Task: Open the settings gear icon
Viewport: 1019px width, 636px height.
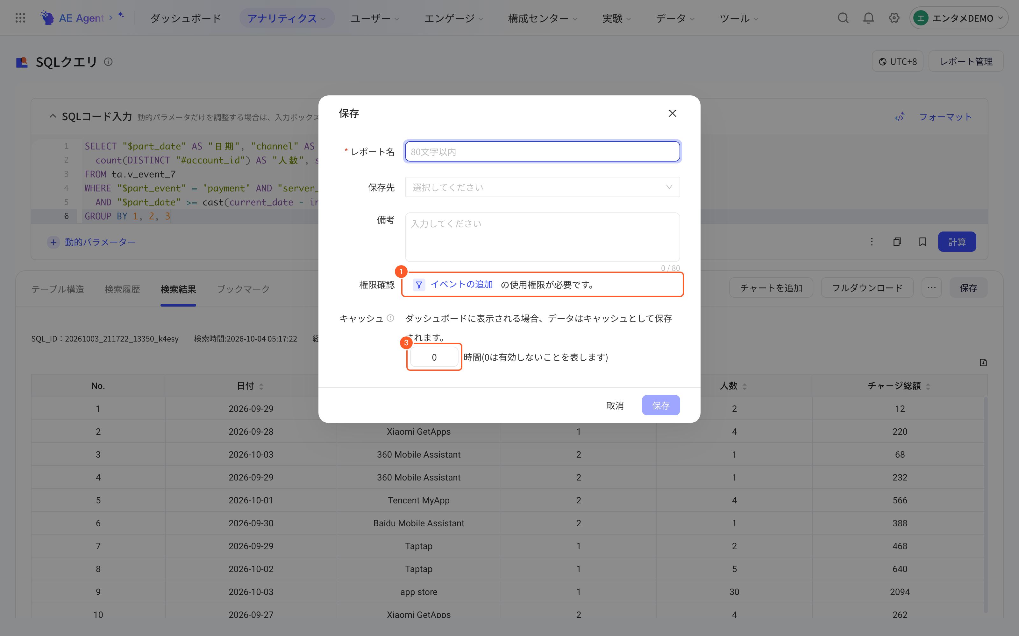Action: [894, 18]
